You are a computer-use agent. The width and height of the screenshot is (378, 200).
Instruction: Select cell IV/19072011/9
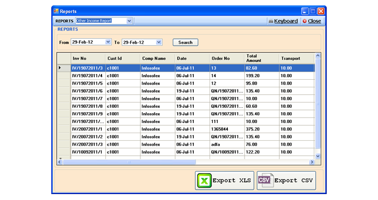tap(88, 114)
